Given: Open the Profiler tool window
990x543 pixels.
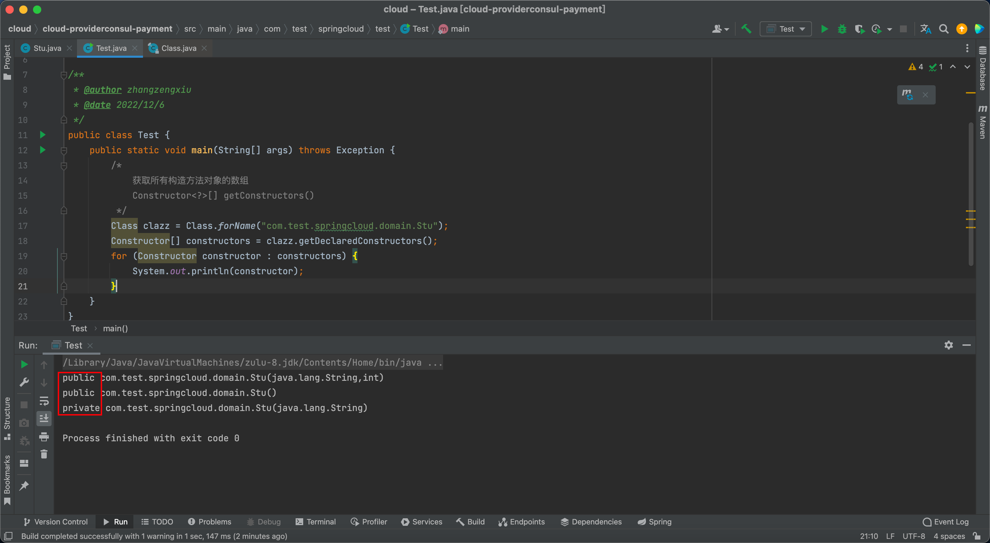Looking at the screenshot, I should pyautogui.click(x=369, y=521).
